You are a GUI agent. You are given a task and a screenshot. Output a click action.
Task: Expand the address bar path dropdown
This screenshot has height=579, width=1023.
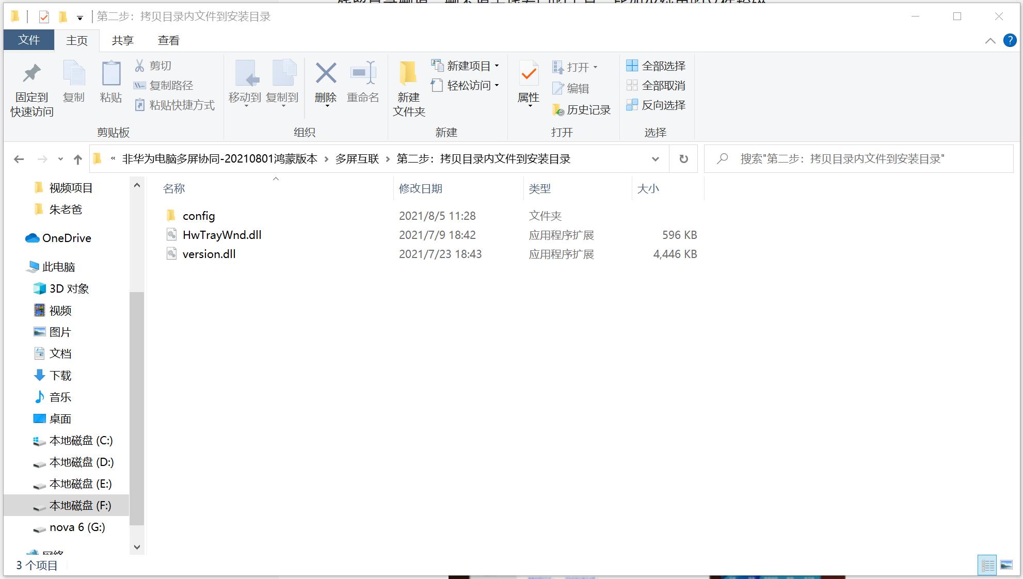tap(654, 158)
